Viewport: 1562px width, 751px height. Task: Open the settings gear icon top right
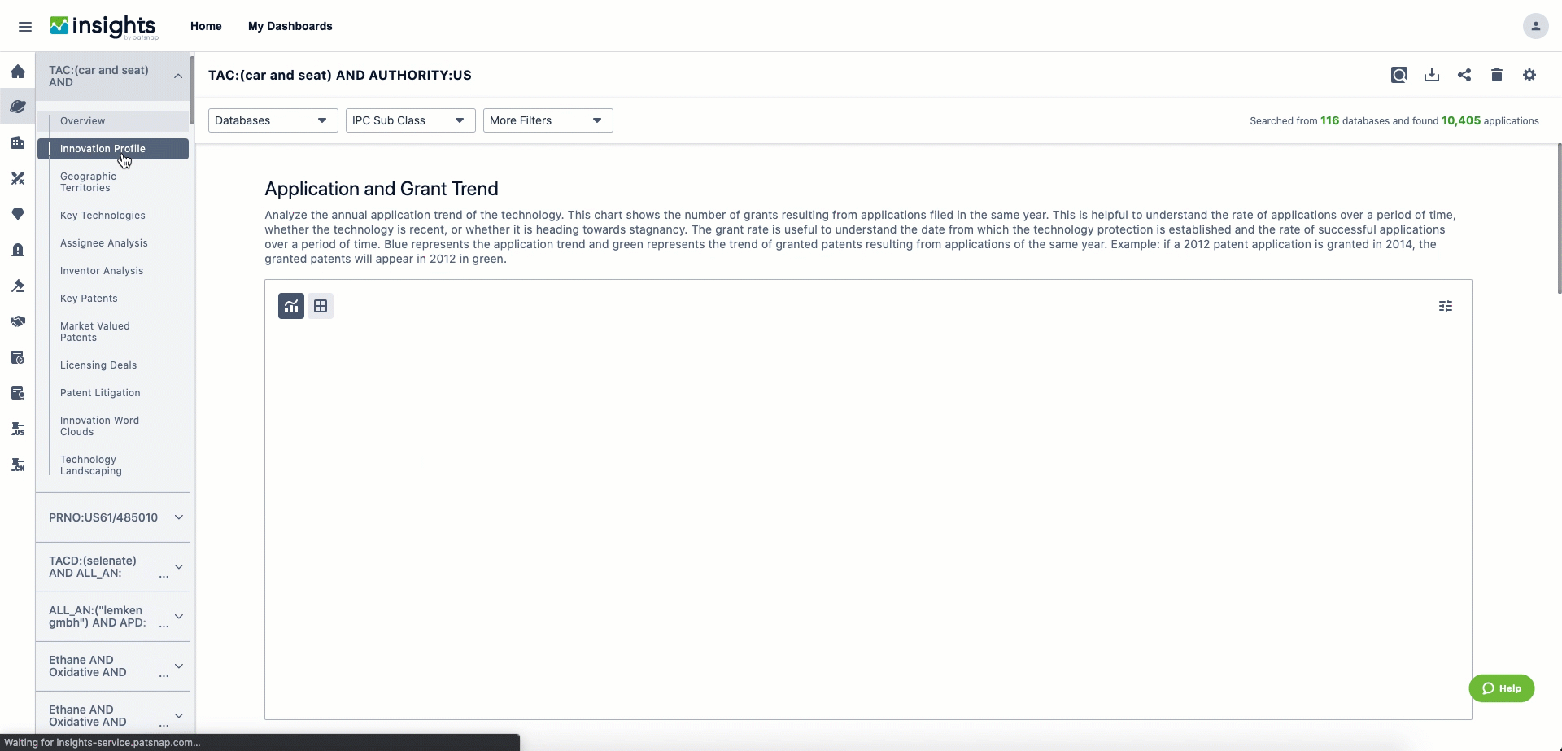(x=1529, y=75)
